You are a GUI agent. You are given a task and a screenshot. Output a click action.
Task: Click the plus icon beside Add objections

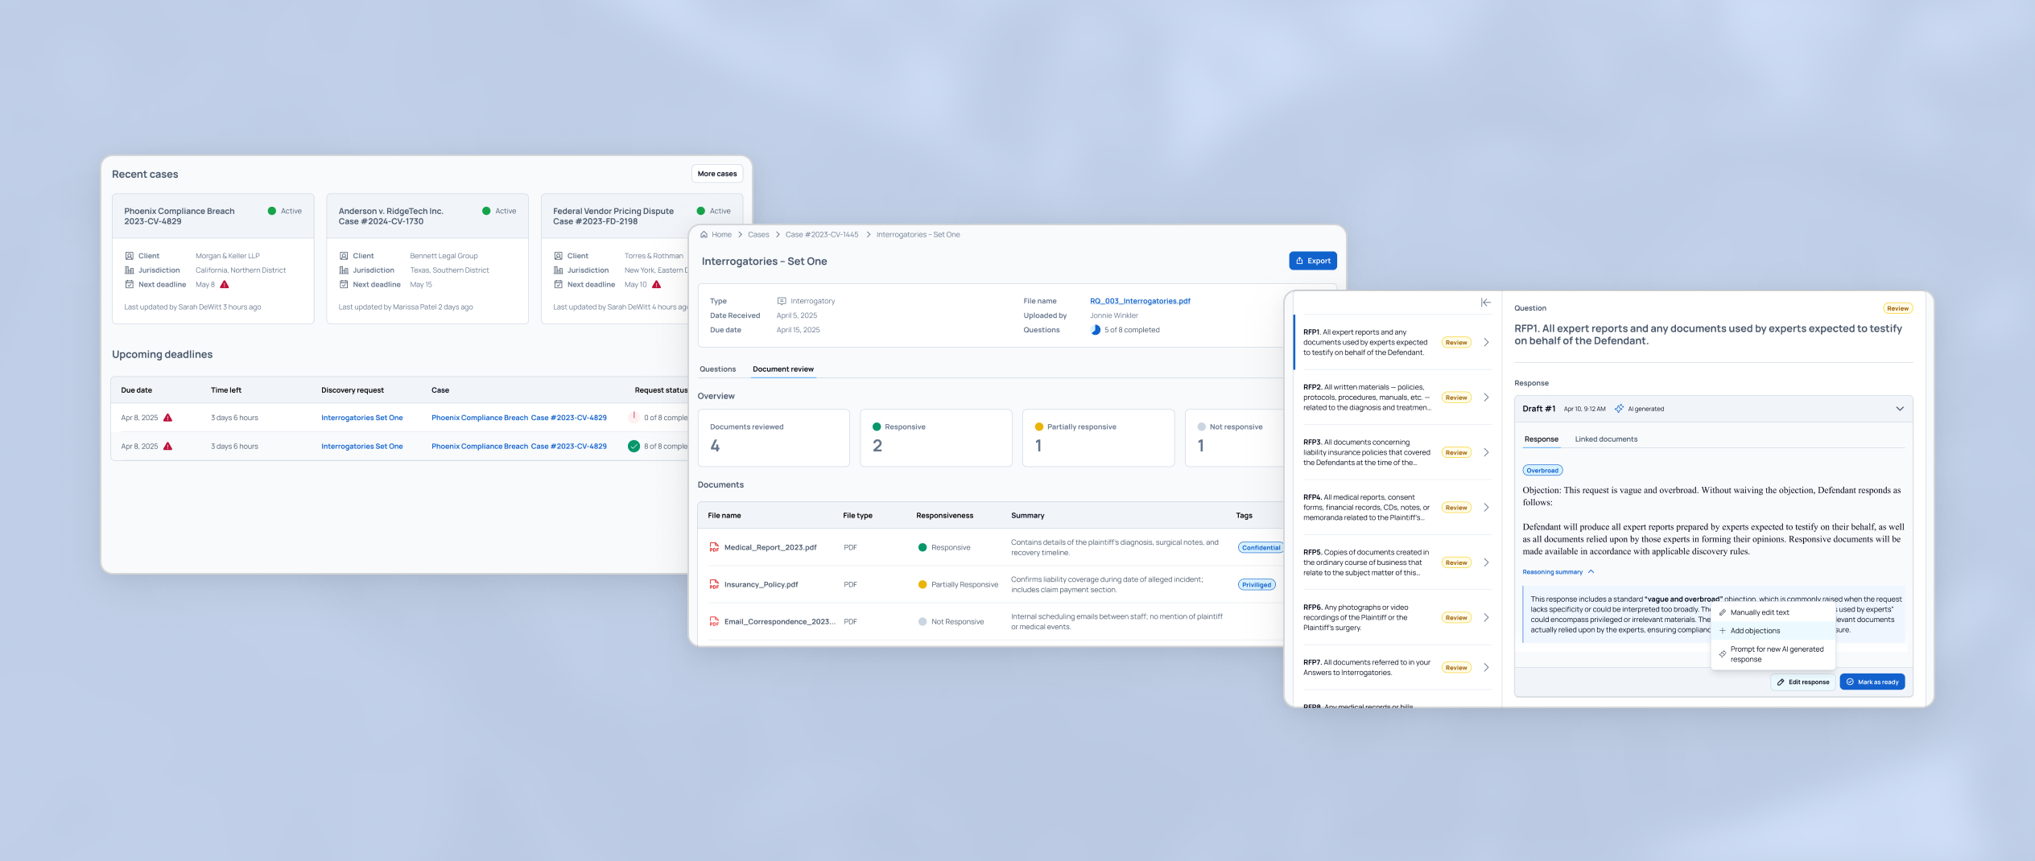pos(1723,631)
